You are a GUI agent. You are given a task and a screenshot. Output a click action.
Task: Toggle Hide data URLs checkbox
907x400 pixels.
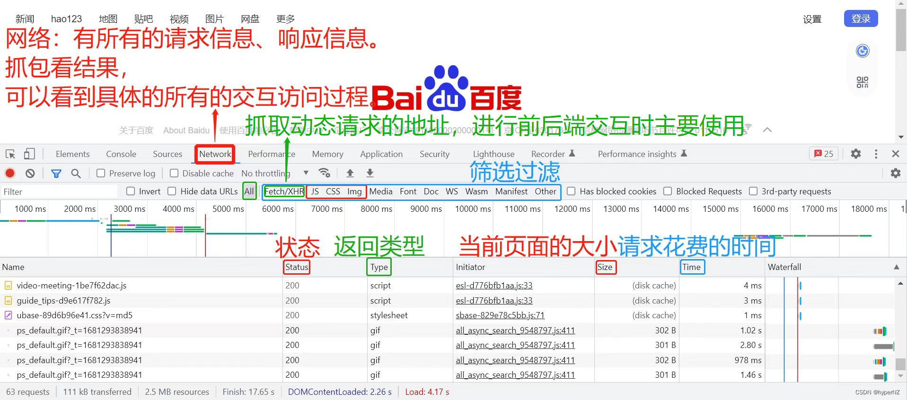click(x=172, y=191)
